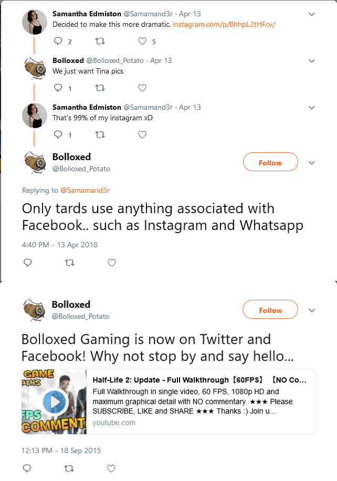Open more options on first Samantha tweet
This screenshot has width=337, height=481.
pyautogui.click(x=312, y=14)
